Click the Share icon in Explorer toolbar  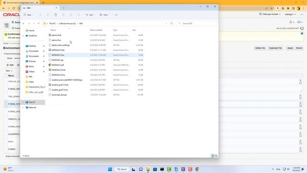coord(71,15)
